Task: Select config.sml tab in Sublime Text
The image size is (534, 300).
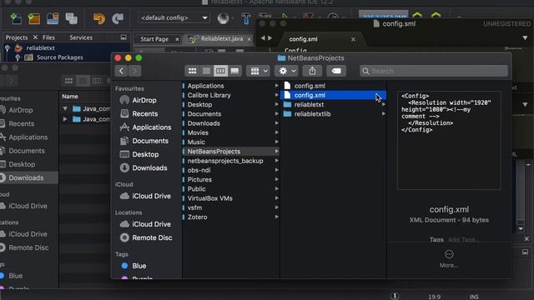Action: click(303, 39)
